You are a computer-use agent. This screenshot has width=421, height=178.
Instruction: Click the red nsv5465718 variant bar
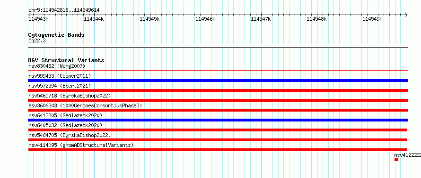[218, 100]
